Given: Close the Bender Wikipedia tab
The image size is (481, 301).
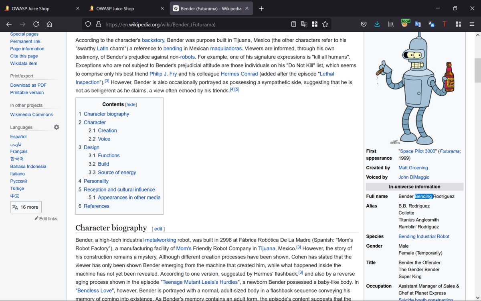Looking at the screenshot, I should (x=247, y=8).
